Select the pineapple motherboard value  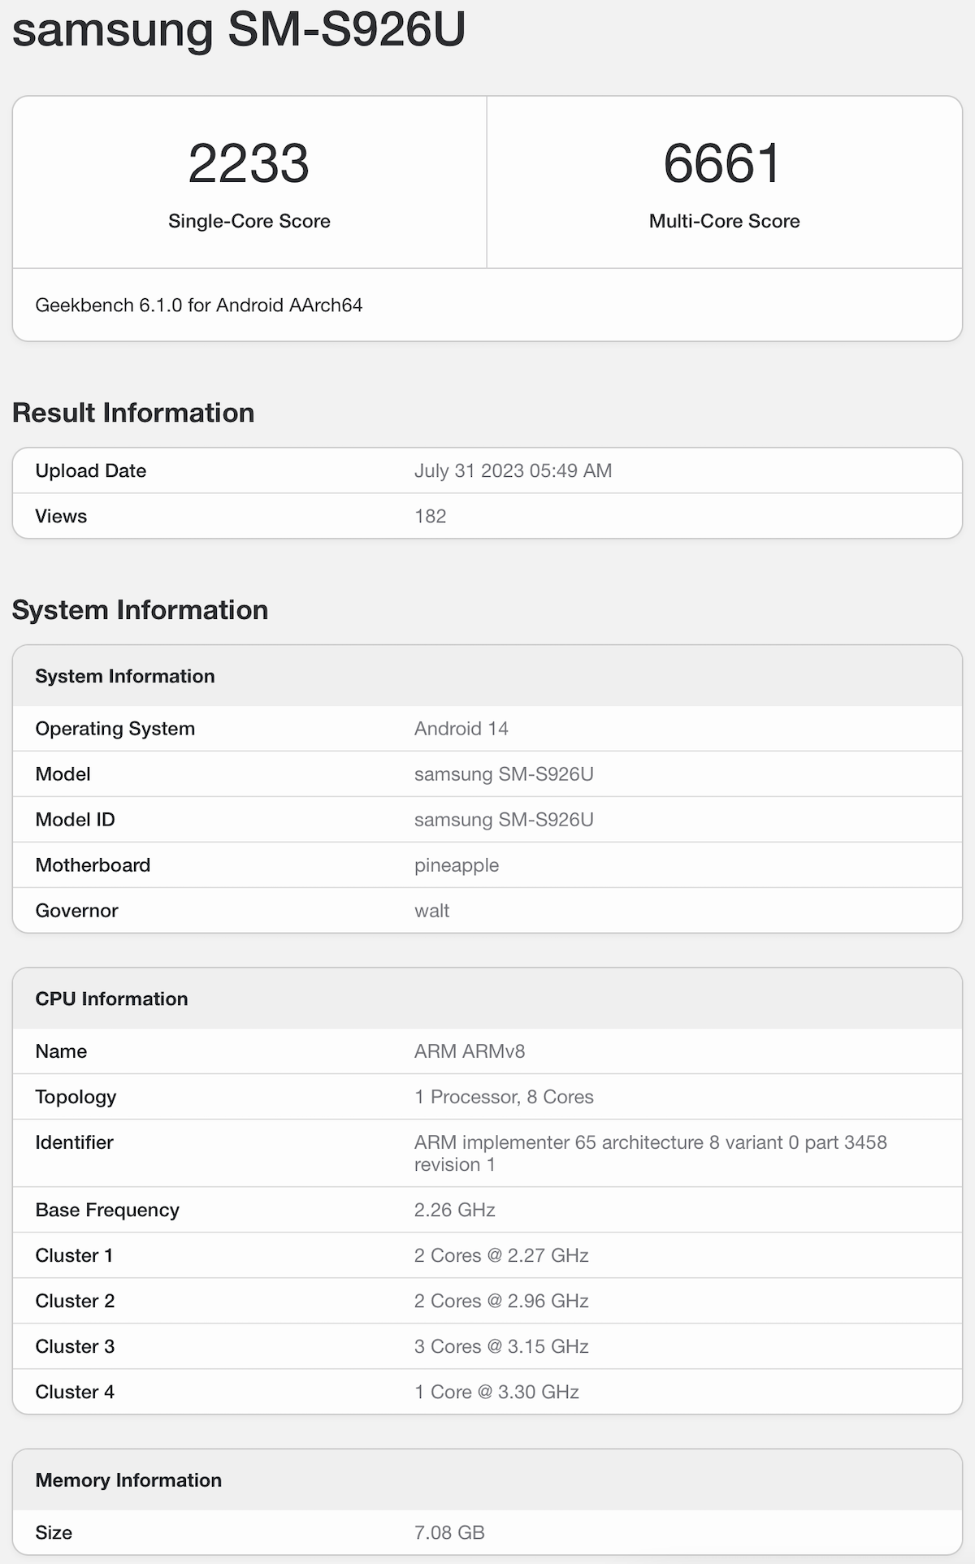(456, 865)
